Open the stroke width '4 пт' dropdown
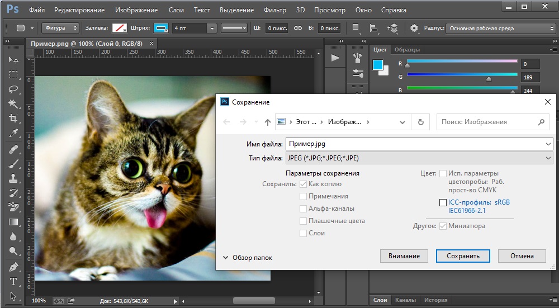The height and width of the screenshot is (308, 559). pos(212,28)
